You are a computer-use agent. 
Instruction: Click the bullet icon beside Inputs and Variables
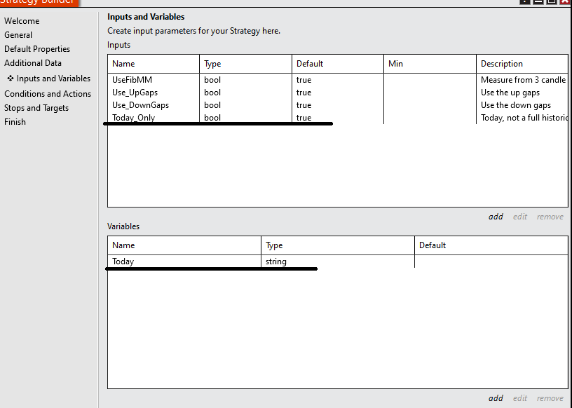click(11, 79)
